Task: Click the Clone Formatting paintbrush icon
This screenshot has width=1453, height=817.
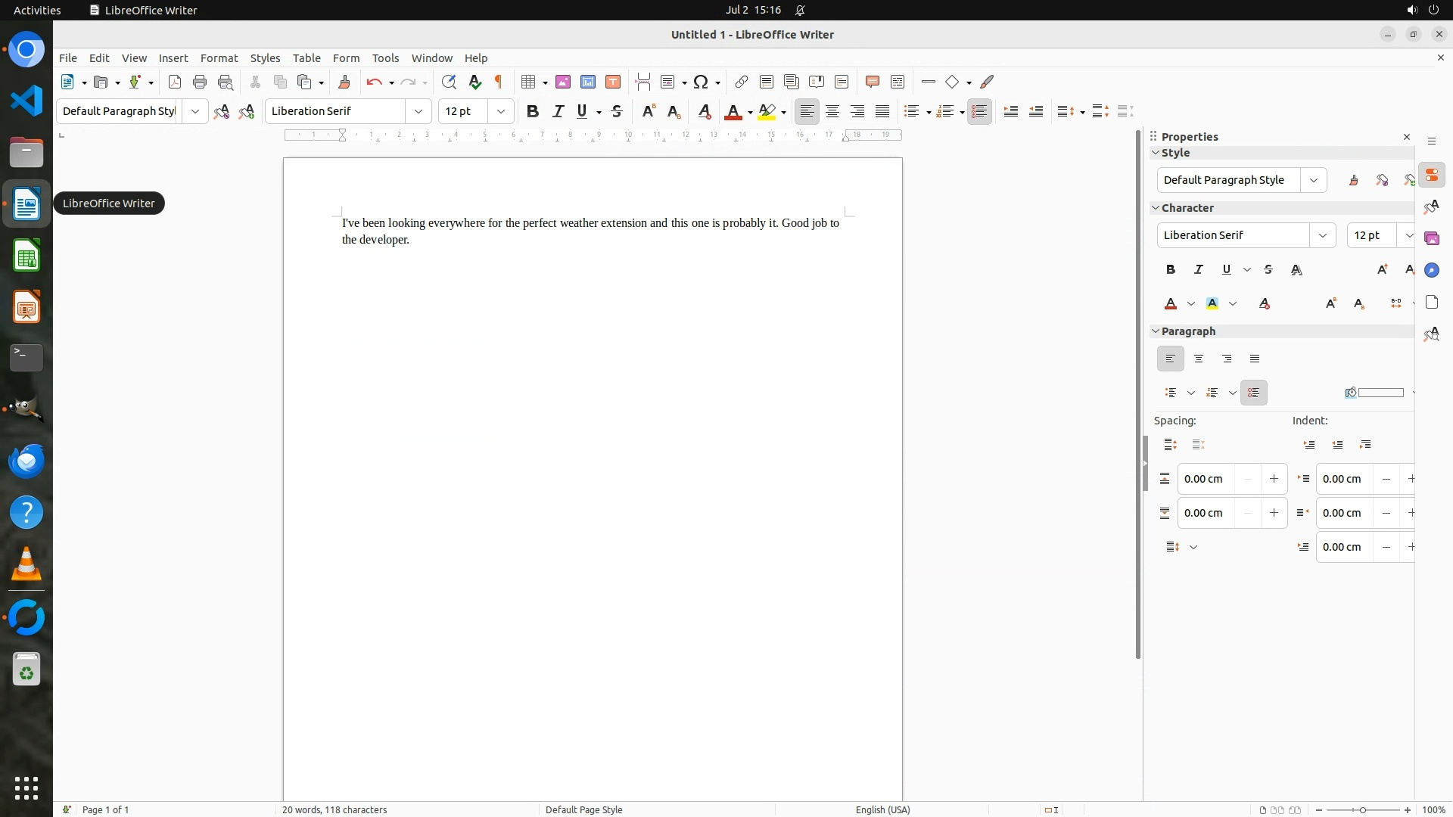Action: 344,82
